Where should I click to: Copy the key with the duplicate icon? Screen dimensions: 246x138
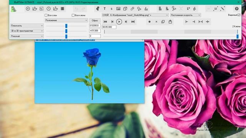pyautogui.click(x=163, y=21)
